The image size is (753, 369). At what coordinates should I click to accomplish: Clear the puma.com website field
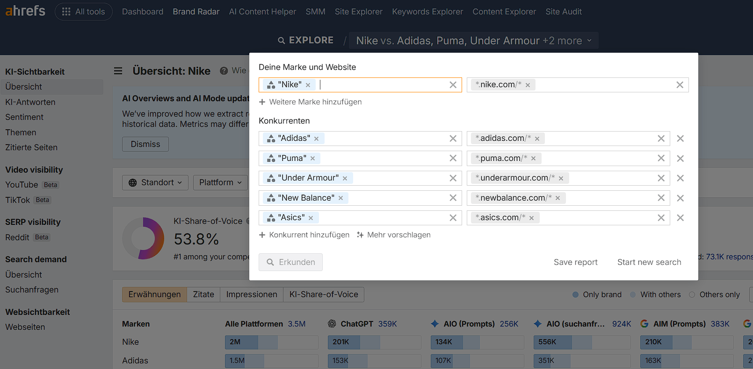tap(661, 158)
